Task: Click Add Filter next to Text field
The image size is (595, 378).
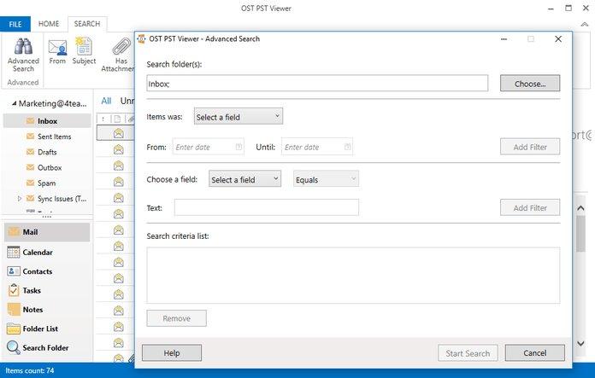Action: click(x=530, y=207)
